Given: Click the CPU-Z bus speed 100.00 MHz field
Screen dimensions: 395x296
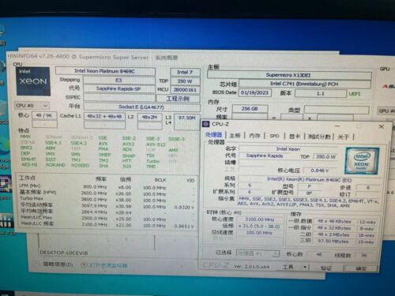Looking at the screenshot, I should coord(259,233).
